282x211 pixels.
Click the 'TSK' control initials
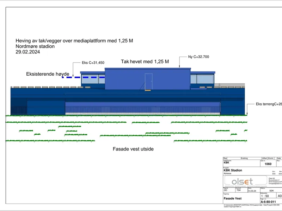[239, 190]
